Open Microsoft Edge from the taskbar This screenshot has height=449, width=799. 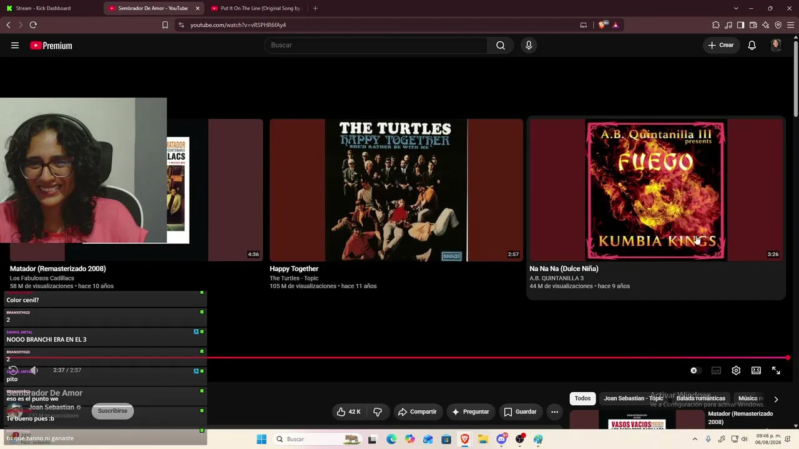(x=391, y=439)
